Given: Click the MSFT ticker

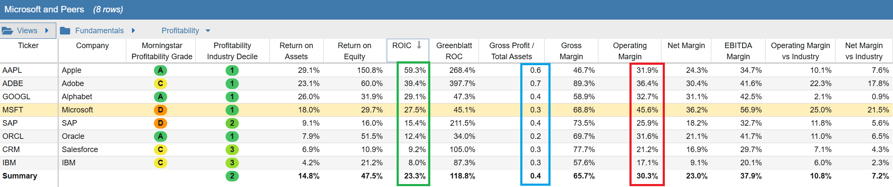Looking at the screenshot, I should [x=13, y=110].
